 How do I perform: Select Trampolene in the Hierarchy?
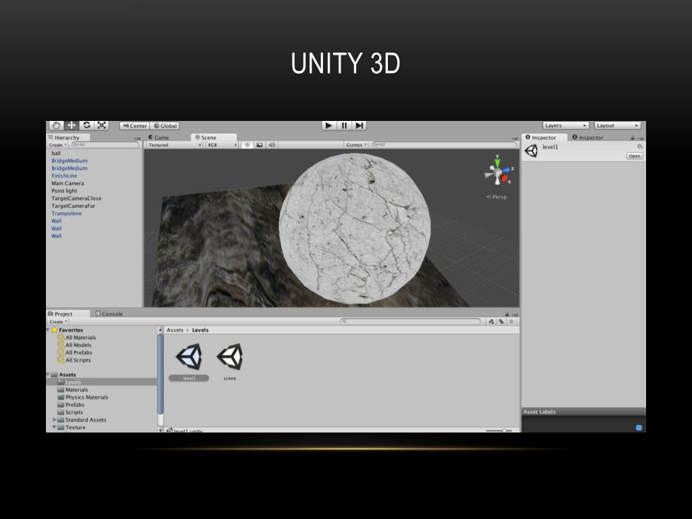click(66, 213)
